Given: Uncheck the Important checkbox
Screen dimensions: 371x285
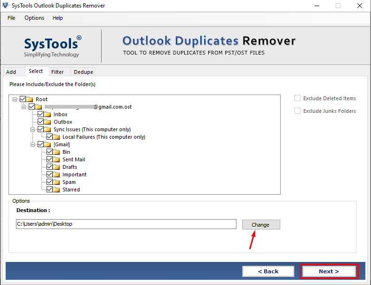Looking at the screenshot, I should click(50, 174).
